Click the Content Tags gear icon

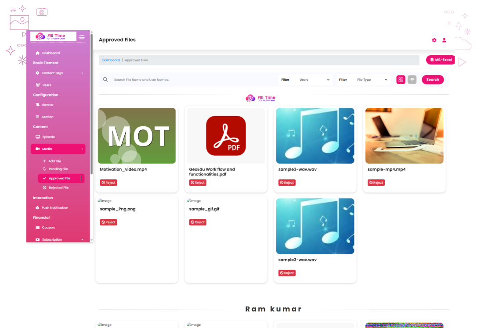[37, 73]
